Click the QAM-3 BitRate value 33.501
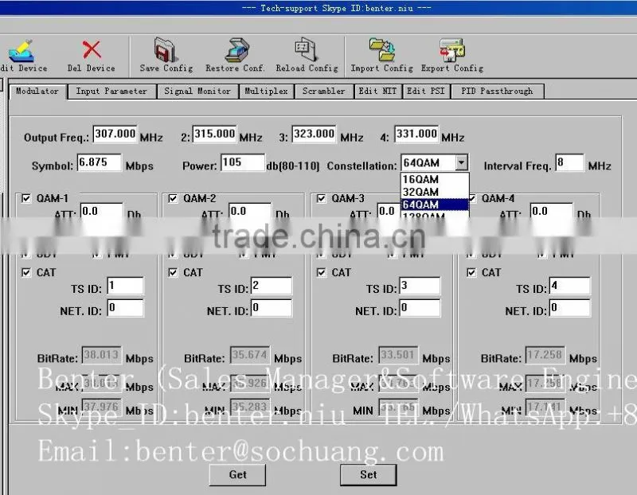The width and height of the screenshot is (637, 495). coord(398,355)
